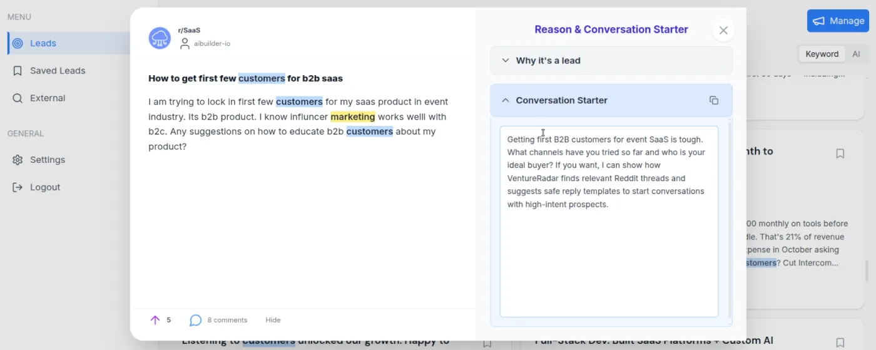Copy the conversation starter text
Image resolution: width=876 pixels, height=350 pixels.
(x=714, y=100)
